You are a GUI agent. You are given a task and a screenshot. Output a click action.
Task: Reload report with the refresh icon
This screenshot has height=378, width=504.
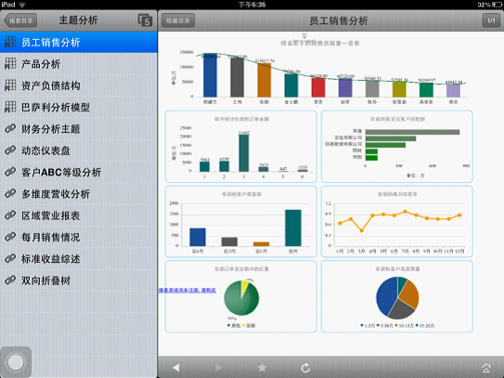tap(305, 368)
